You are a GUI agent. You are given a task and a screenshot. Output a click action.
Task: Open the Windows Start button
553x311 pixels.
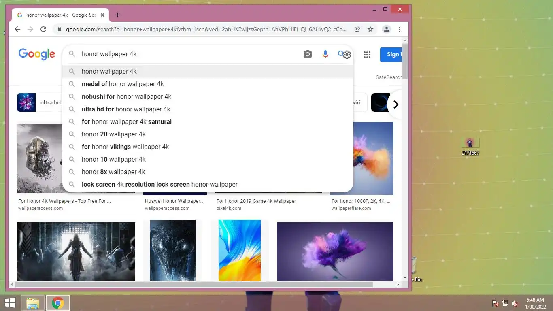tap(10, 303)
